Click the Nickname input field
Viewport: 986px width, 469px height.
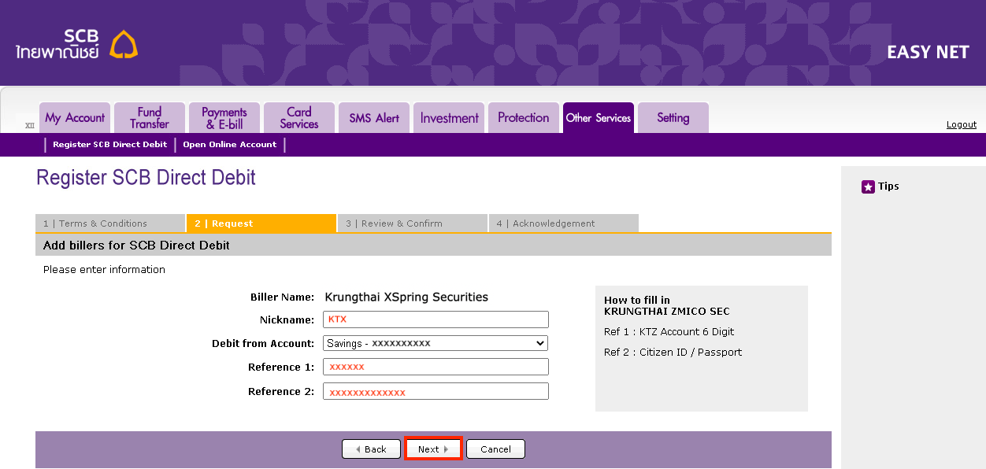click(436, 319)
